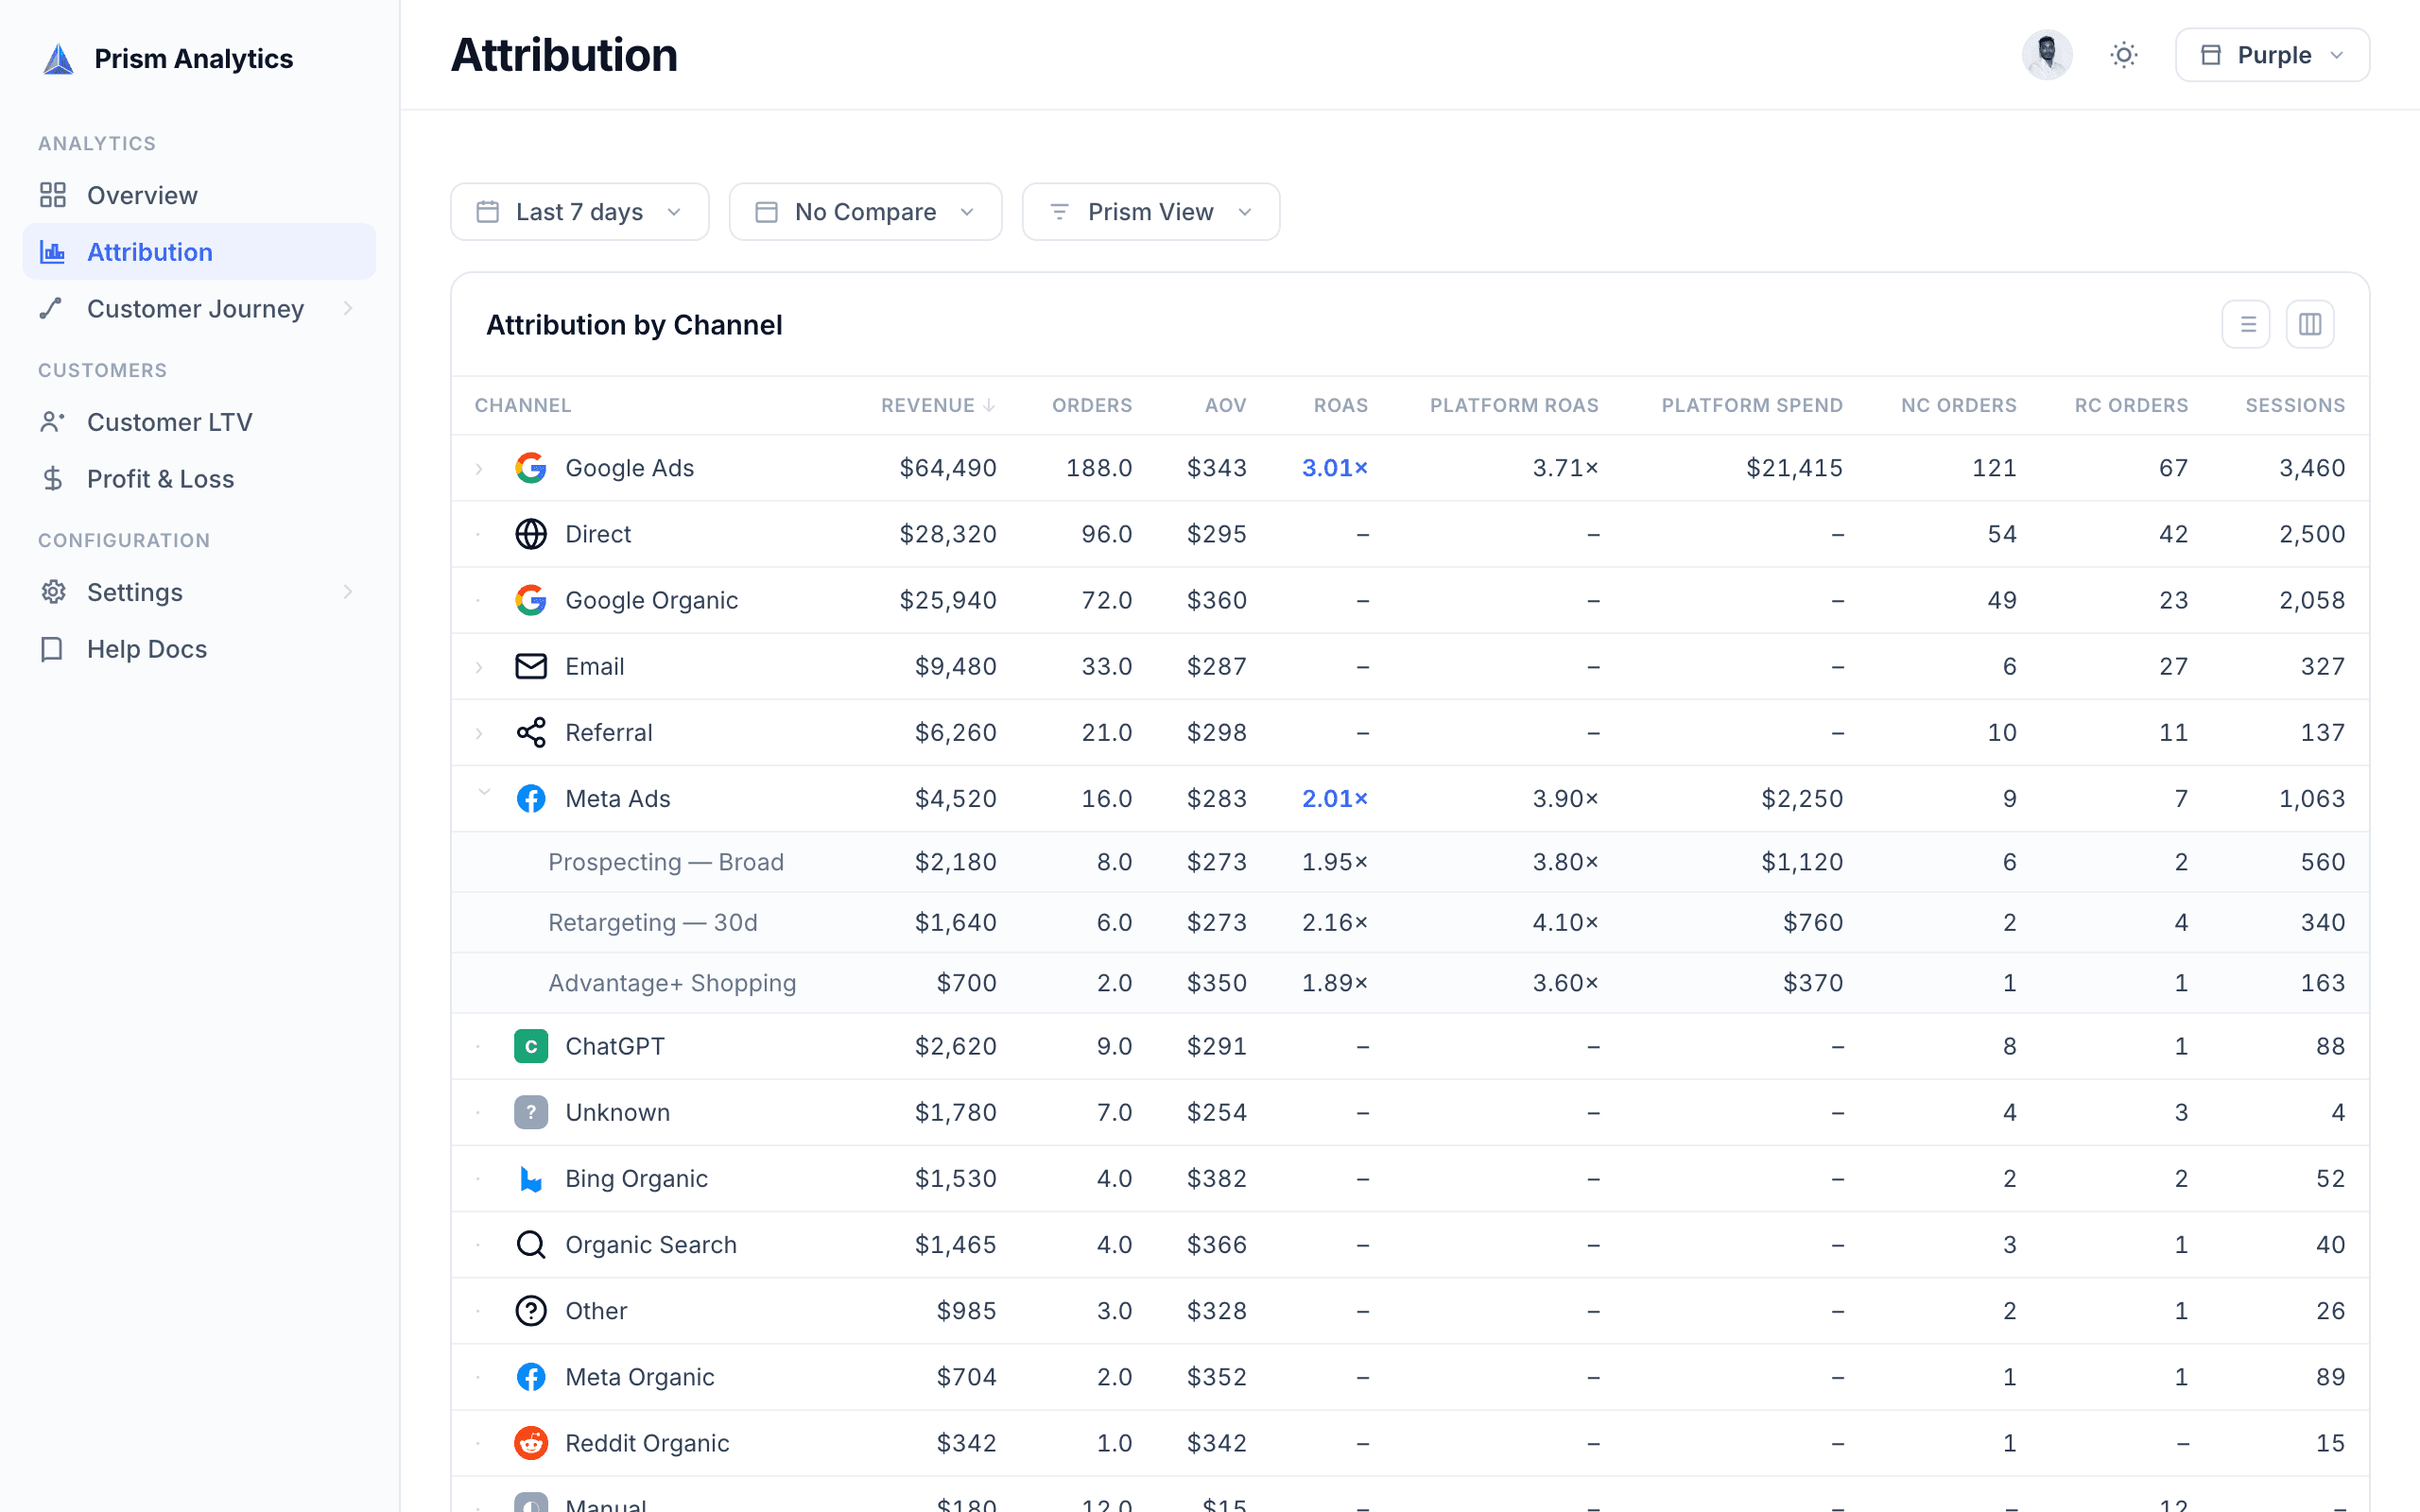Open the Last 7 days date dropdown
Screen dimensions: 2420x1512
tap(580, 212)
